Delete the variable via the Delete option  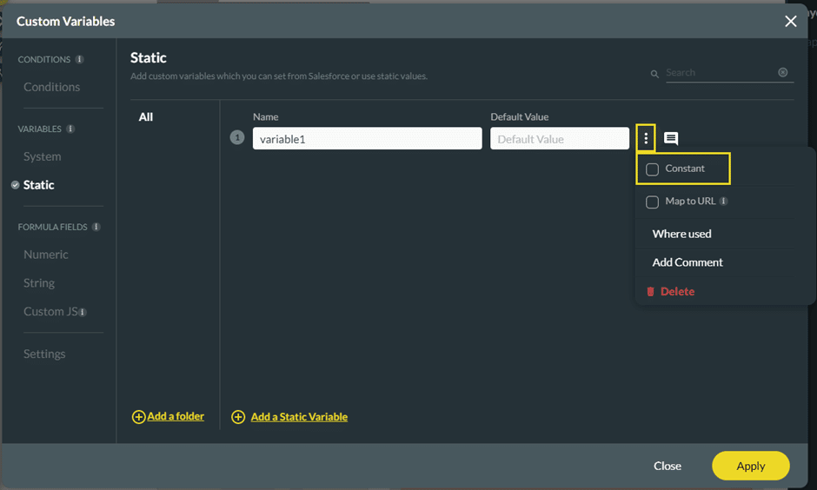point(676,292)
